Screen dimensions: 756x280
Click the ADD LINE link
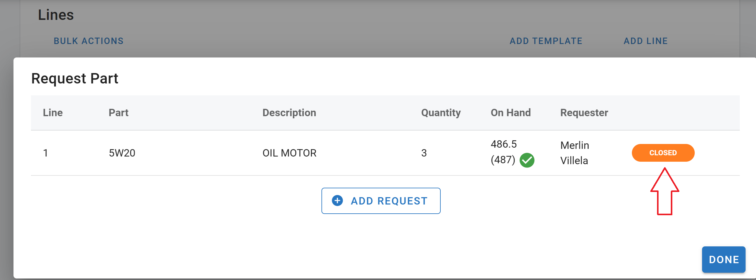(646, 41)
